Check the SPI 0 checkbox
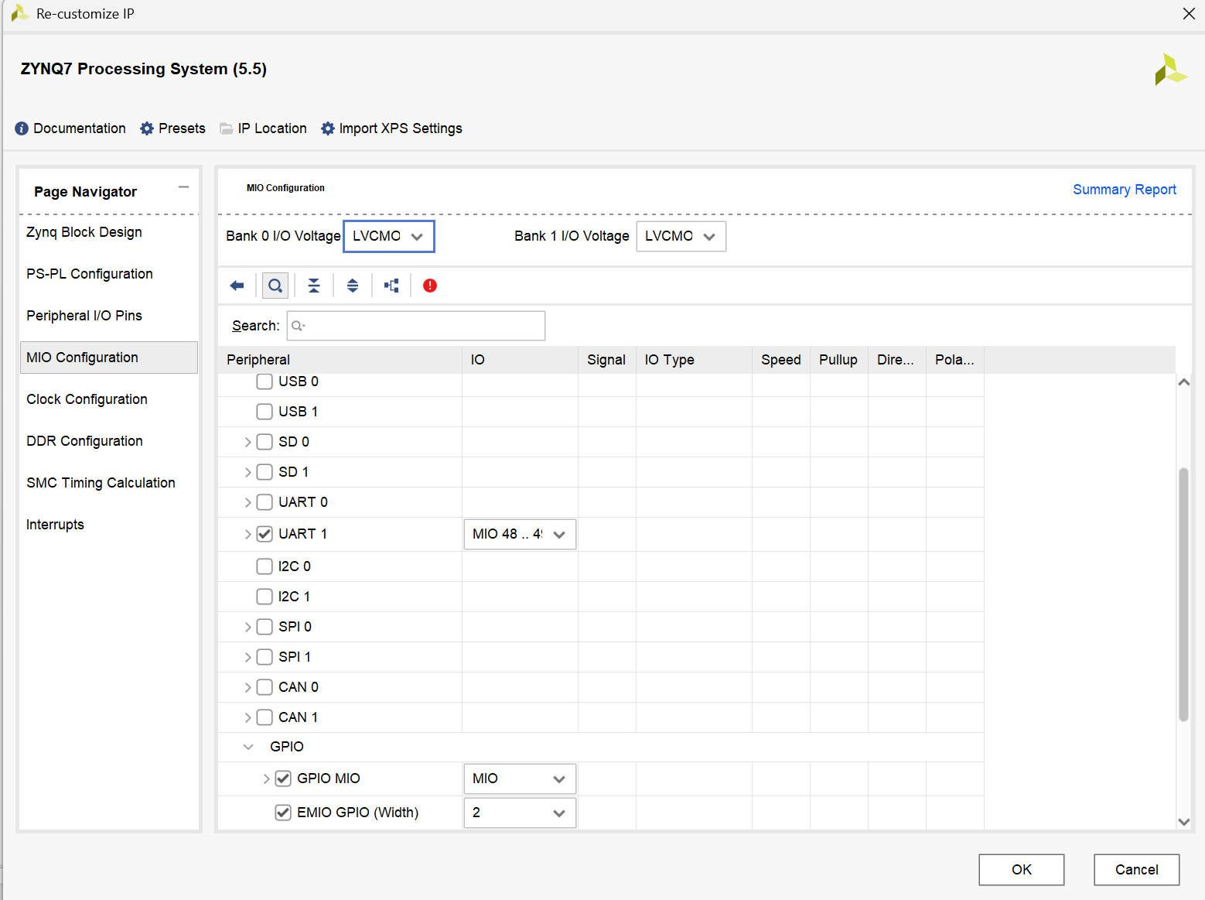Viewport: 1205px width, 900px height. point(265,627)
